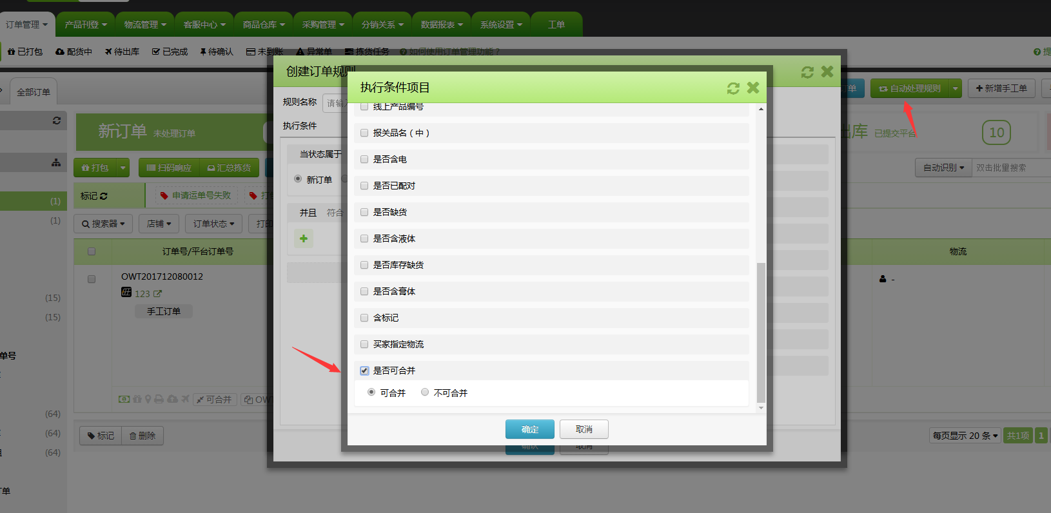Click the shop icon before 123
The width and height of the screenshot is (1051, 513).
(126, 293)
